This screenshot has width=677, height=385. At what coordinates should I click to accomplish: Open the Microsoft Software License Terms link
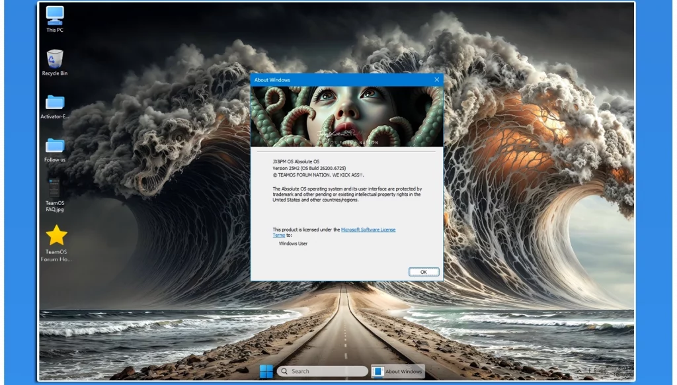[368, 230]
